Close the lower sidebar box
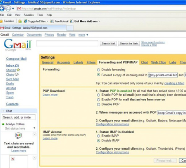This screenshot has height=168, width=186. click(35, 158)
